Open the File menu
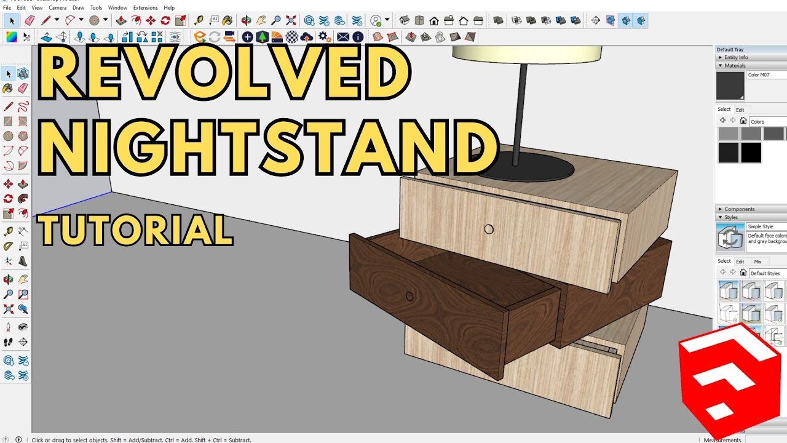The height and width of the screenshot is (443, 787). [x=7, y=8]
